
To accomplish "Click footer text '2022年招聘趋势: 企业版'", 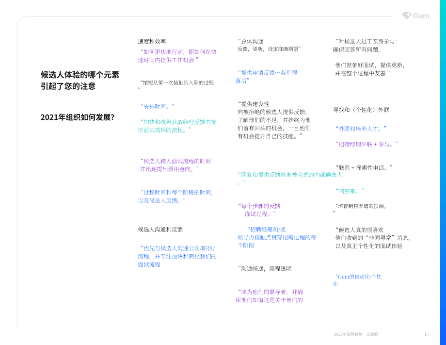I will pyautogui.click(x=356, y=334).
